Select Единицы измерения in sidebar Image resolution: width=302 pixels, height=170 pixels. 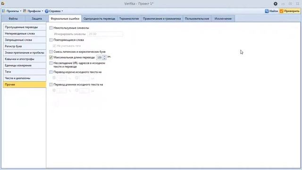25,65
